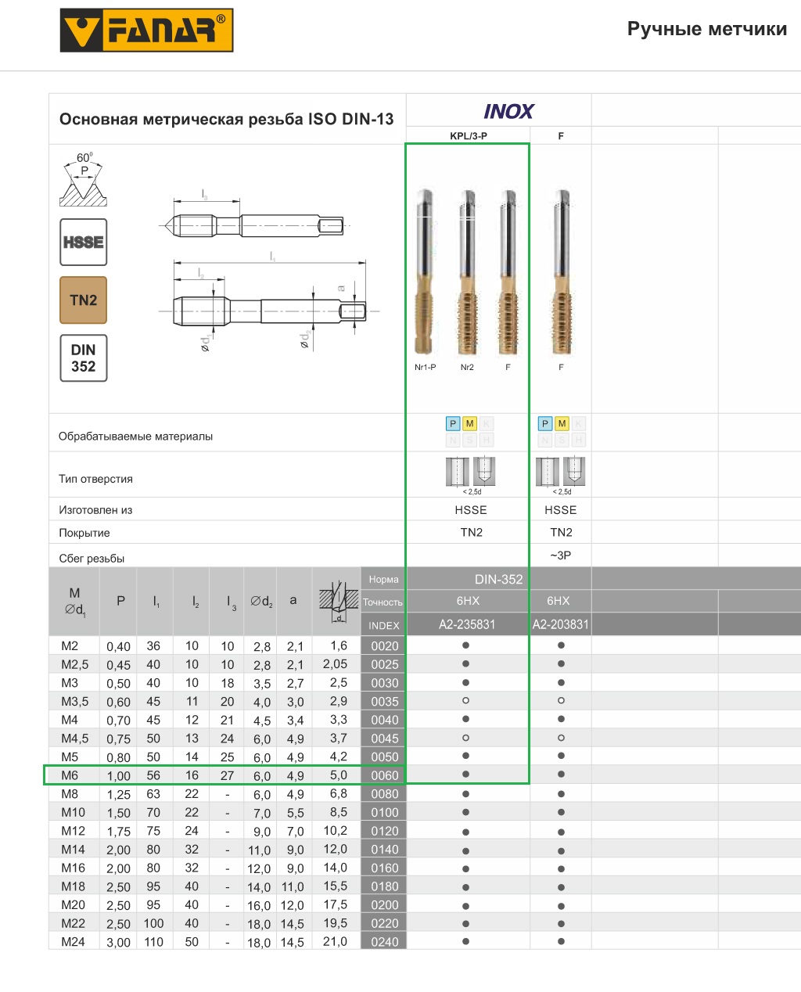Screen dimensions: 801x992
Task: Click the 'Ручные метчики' page title
Action: (x=707, y=29)
